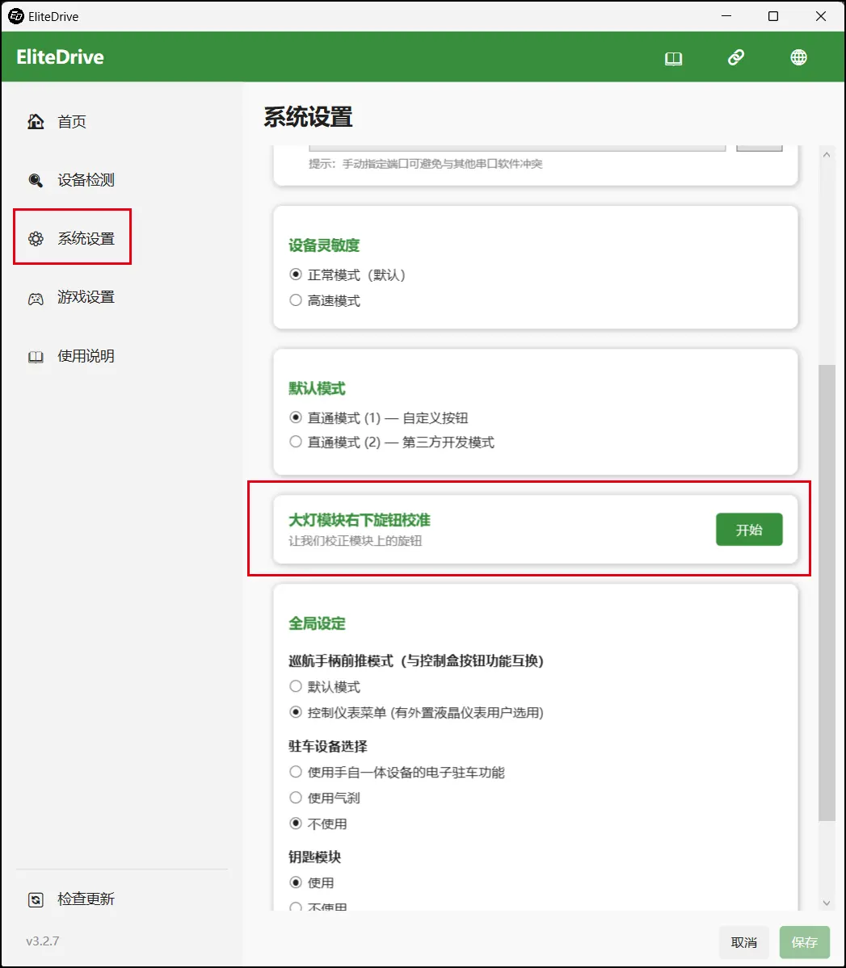The image size is (846, 968).
Task: Click the 让我们校正模块上的旋钮 description
Action: 355,541
